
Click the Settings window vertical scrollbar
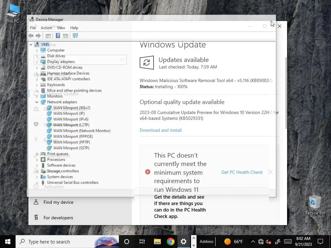click(x=286, y=93)
